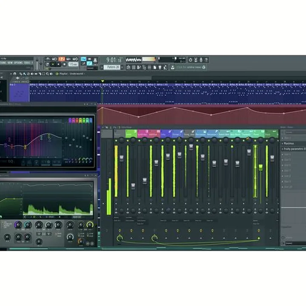Click the globe icon beside online news
306x306 pixels.
[x=204, y=67]
